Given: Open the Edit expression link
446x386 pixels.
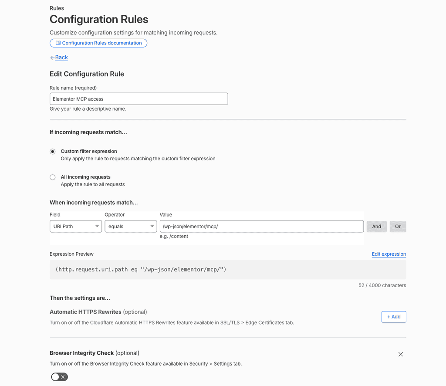Looking at the screenshot, I should tap(389, 254).
